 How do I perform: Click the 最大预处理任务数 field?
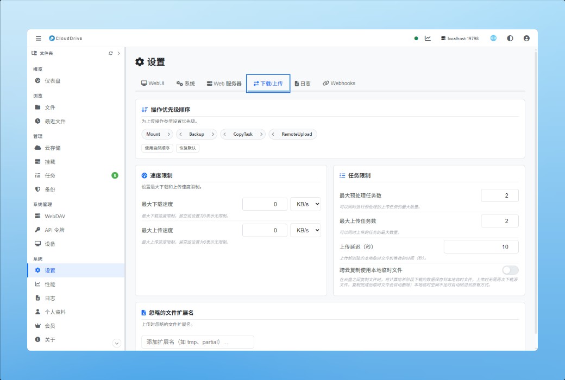pos(500,195)
